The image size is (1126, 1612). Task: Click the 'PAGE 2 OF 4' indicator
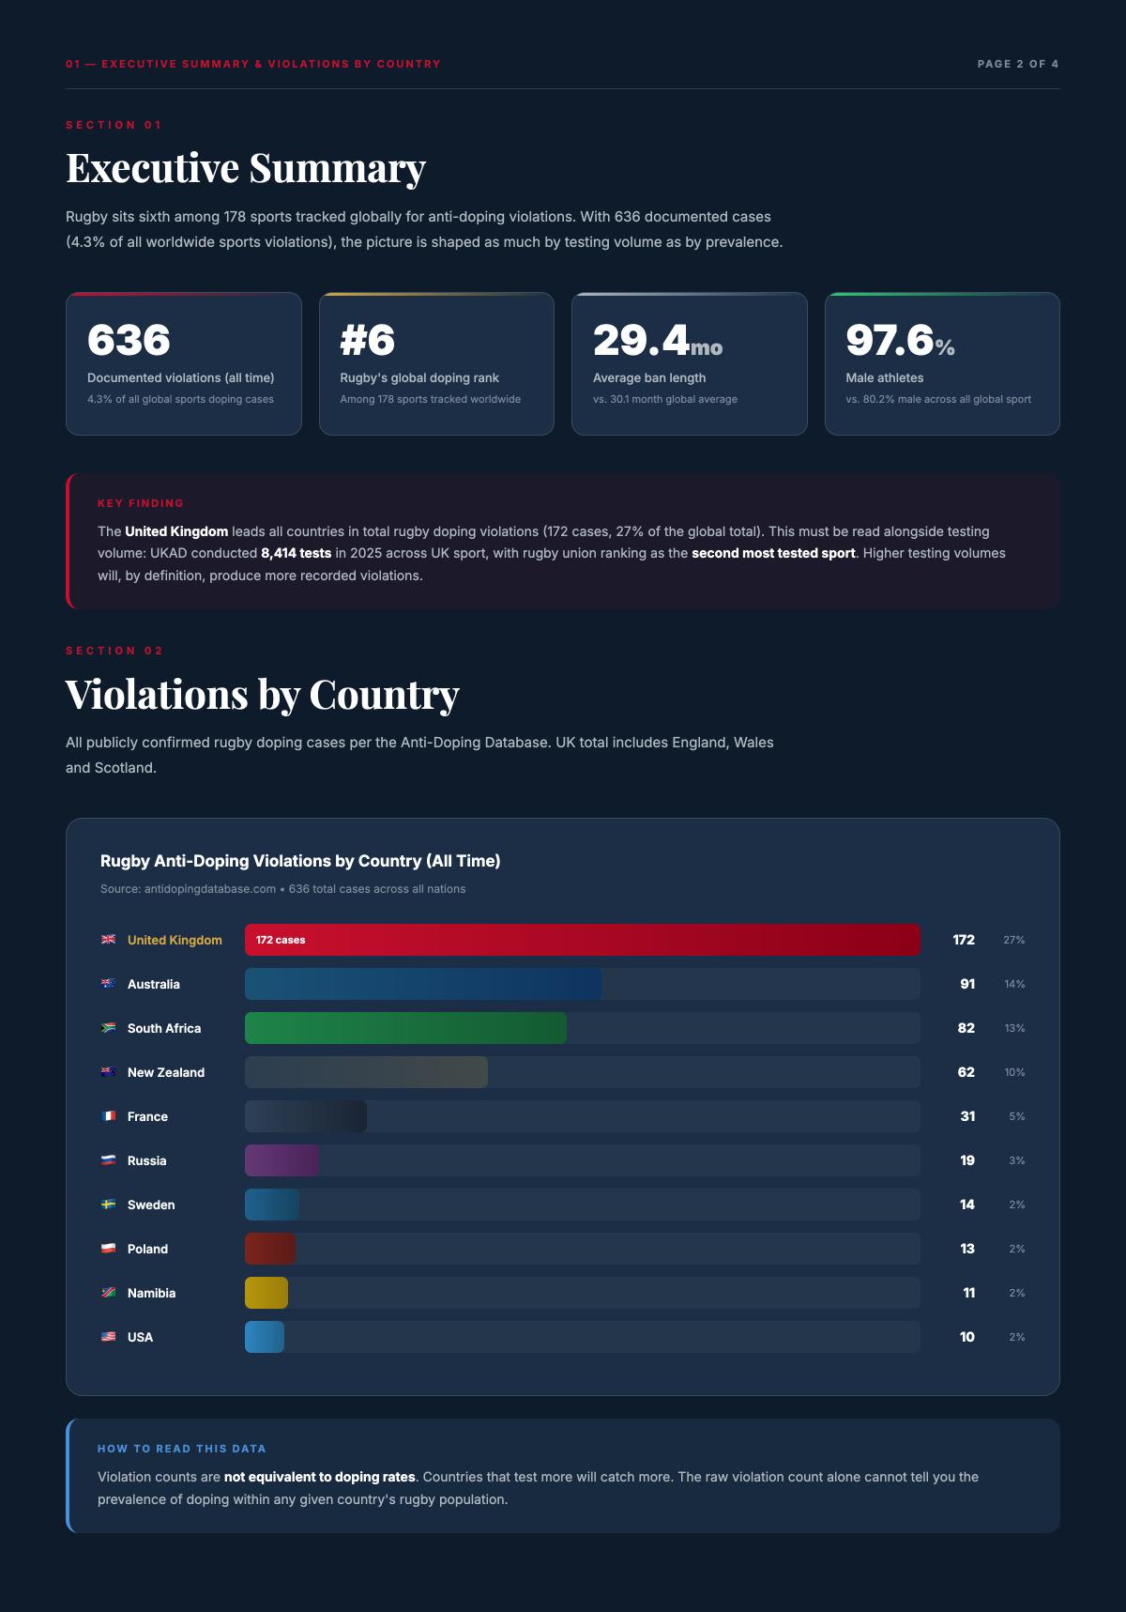click(x=1018, y=64)
